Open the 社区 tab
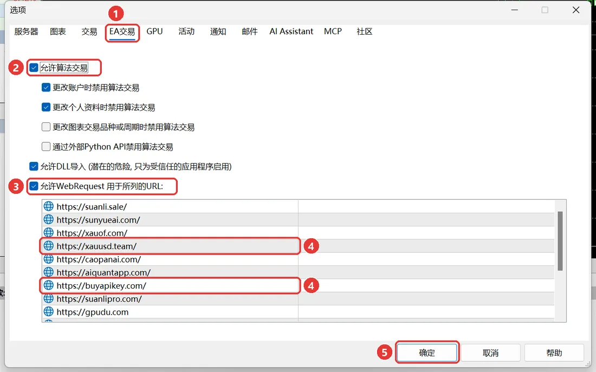This screenshot has width=596, height=372. point(365,31)
